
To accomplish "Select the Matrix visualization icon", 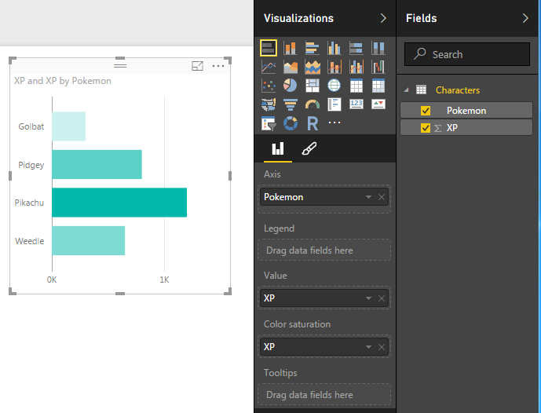I will click(378, 86).
